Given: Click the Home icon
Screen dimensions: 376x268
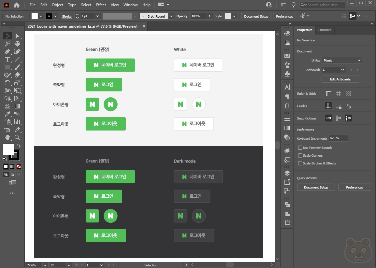Looking at the screenshot, I should [17, 5].
